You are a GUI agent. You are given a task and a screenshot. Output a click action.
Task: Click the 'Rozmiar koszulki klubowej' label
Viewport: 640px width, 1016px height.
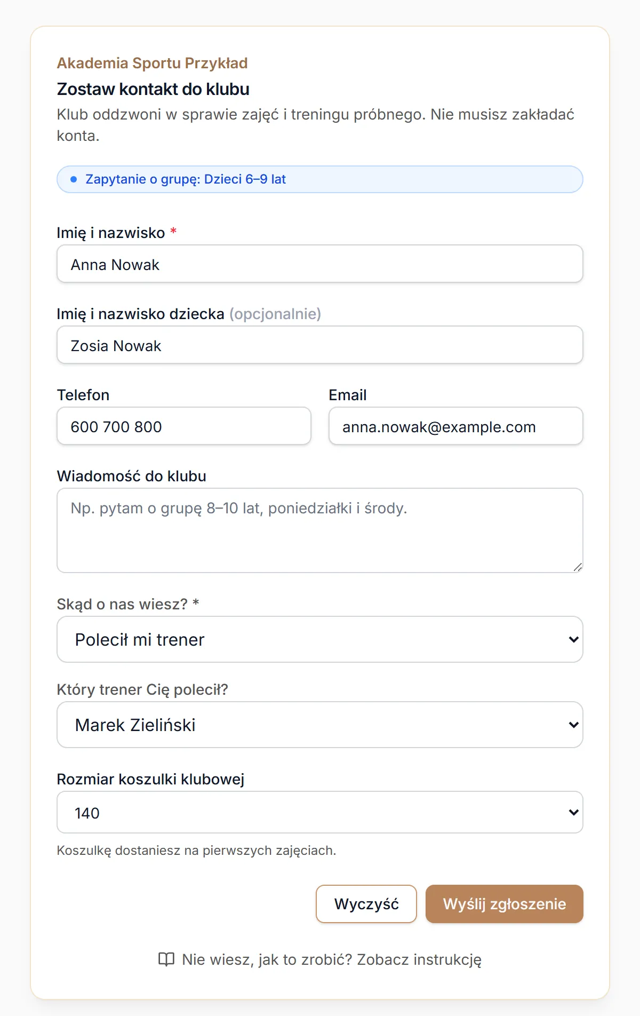[151, 779]
